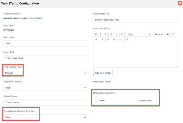Click the Add Sort Order button
The height and width of the screenshot is (123, 183).
click(103, 73)
